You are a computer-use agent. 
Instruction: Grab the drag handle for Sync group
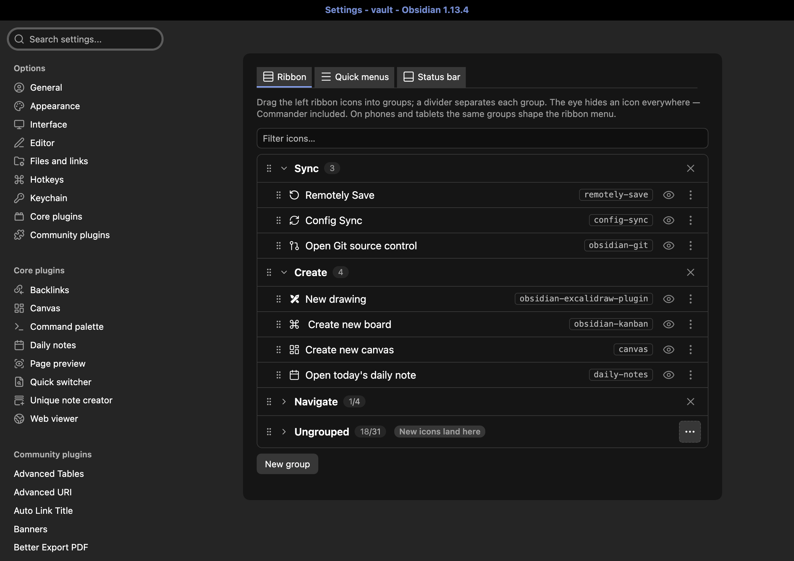tap(269, 168)
